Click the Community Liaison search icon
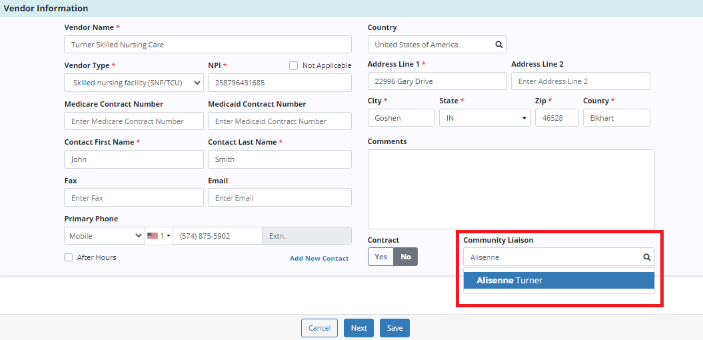This screenshot has height=340, width=703. pos(646,257)
